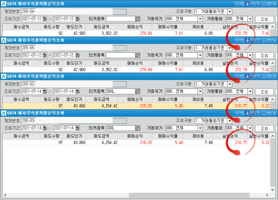Image resolution: width=278 pixels, height=200 pixels.
Task: Click the screen-link arrow icon in 205-02 window
Action: click(x=242, y=76)
